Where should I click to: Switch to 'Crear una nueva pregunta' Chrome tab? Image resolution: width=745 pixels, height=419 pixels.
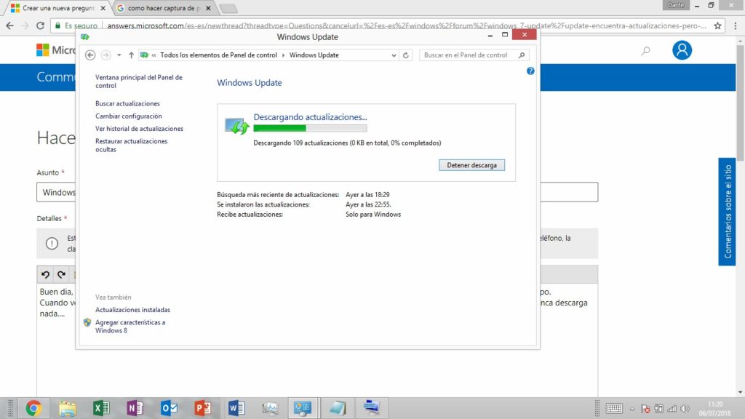(58, 8)
